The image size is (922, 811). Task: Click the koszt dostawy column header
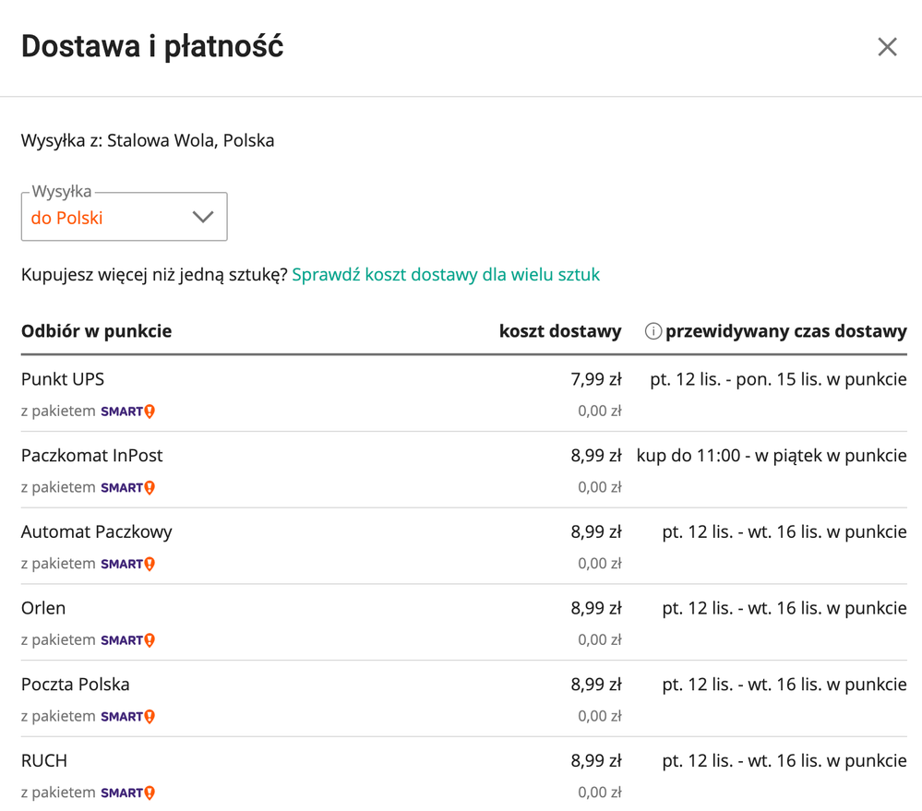pyautogui.click(x=560, y=331)
